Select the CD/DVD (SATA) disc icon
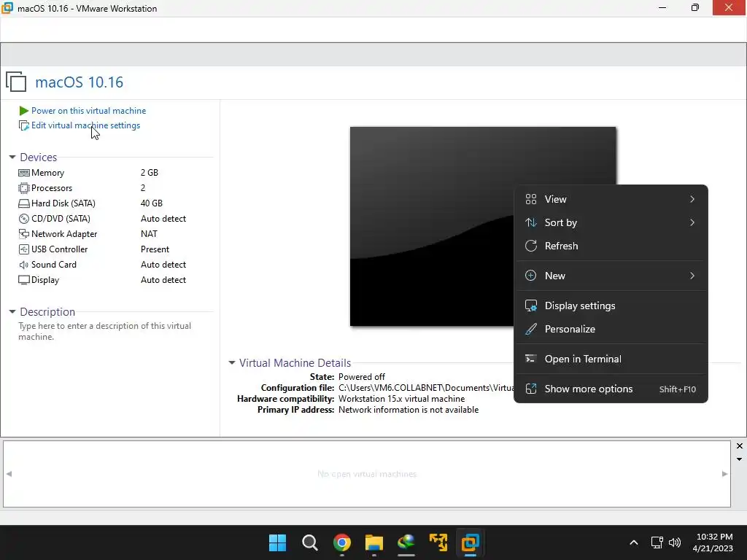Viewport: 747px width, 560px height. click(24, 219)
